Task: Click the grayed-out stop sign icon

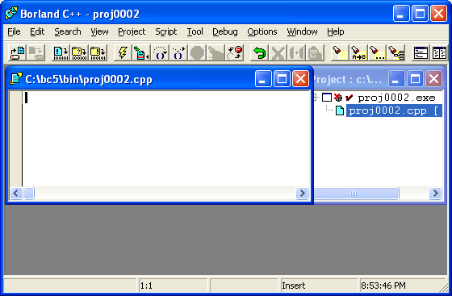Action: click(x=197, y=52)
